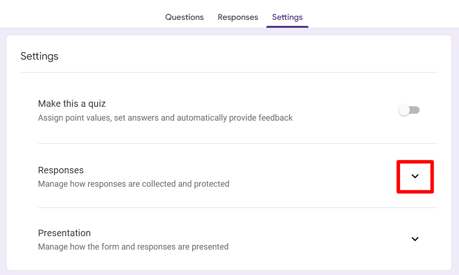Click the word presented in Presentation description
This screenshot has width=459, height=275.
211,247
